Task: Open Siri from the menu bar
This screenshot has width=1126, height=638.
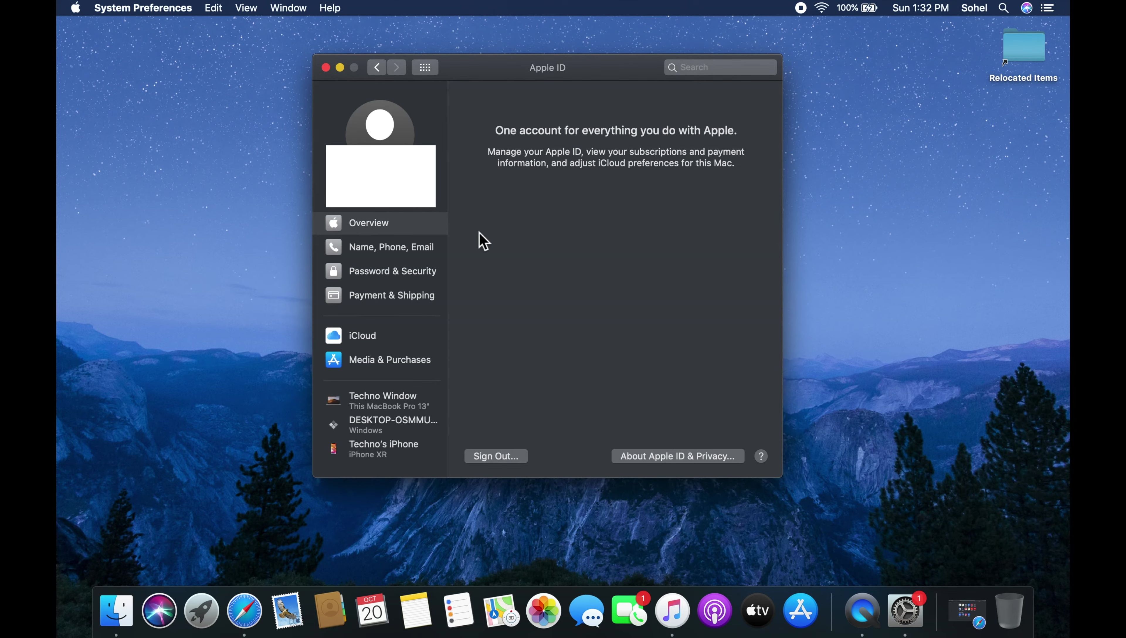Action: click(x=1027, y=8)
